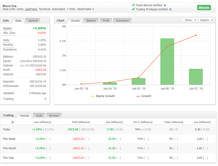Toggle Equity Growth legend series
The height and width of the screenshot is (166, 218).
[x=103, y=96]
